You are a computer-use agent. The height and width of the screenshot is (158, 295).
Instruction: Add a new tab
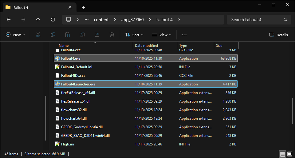tap(84, 7)
